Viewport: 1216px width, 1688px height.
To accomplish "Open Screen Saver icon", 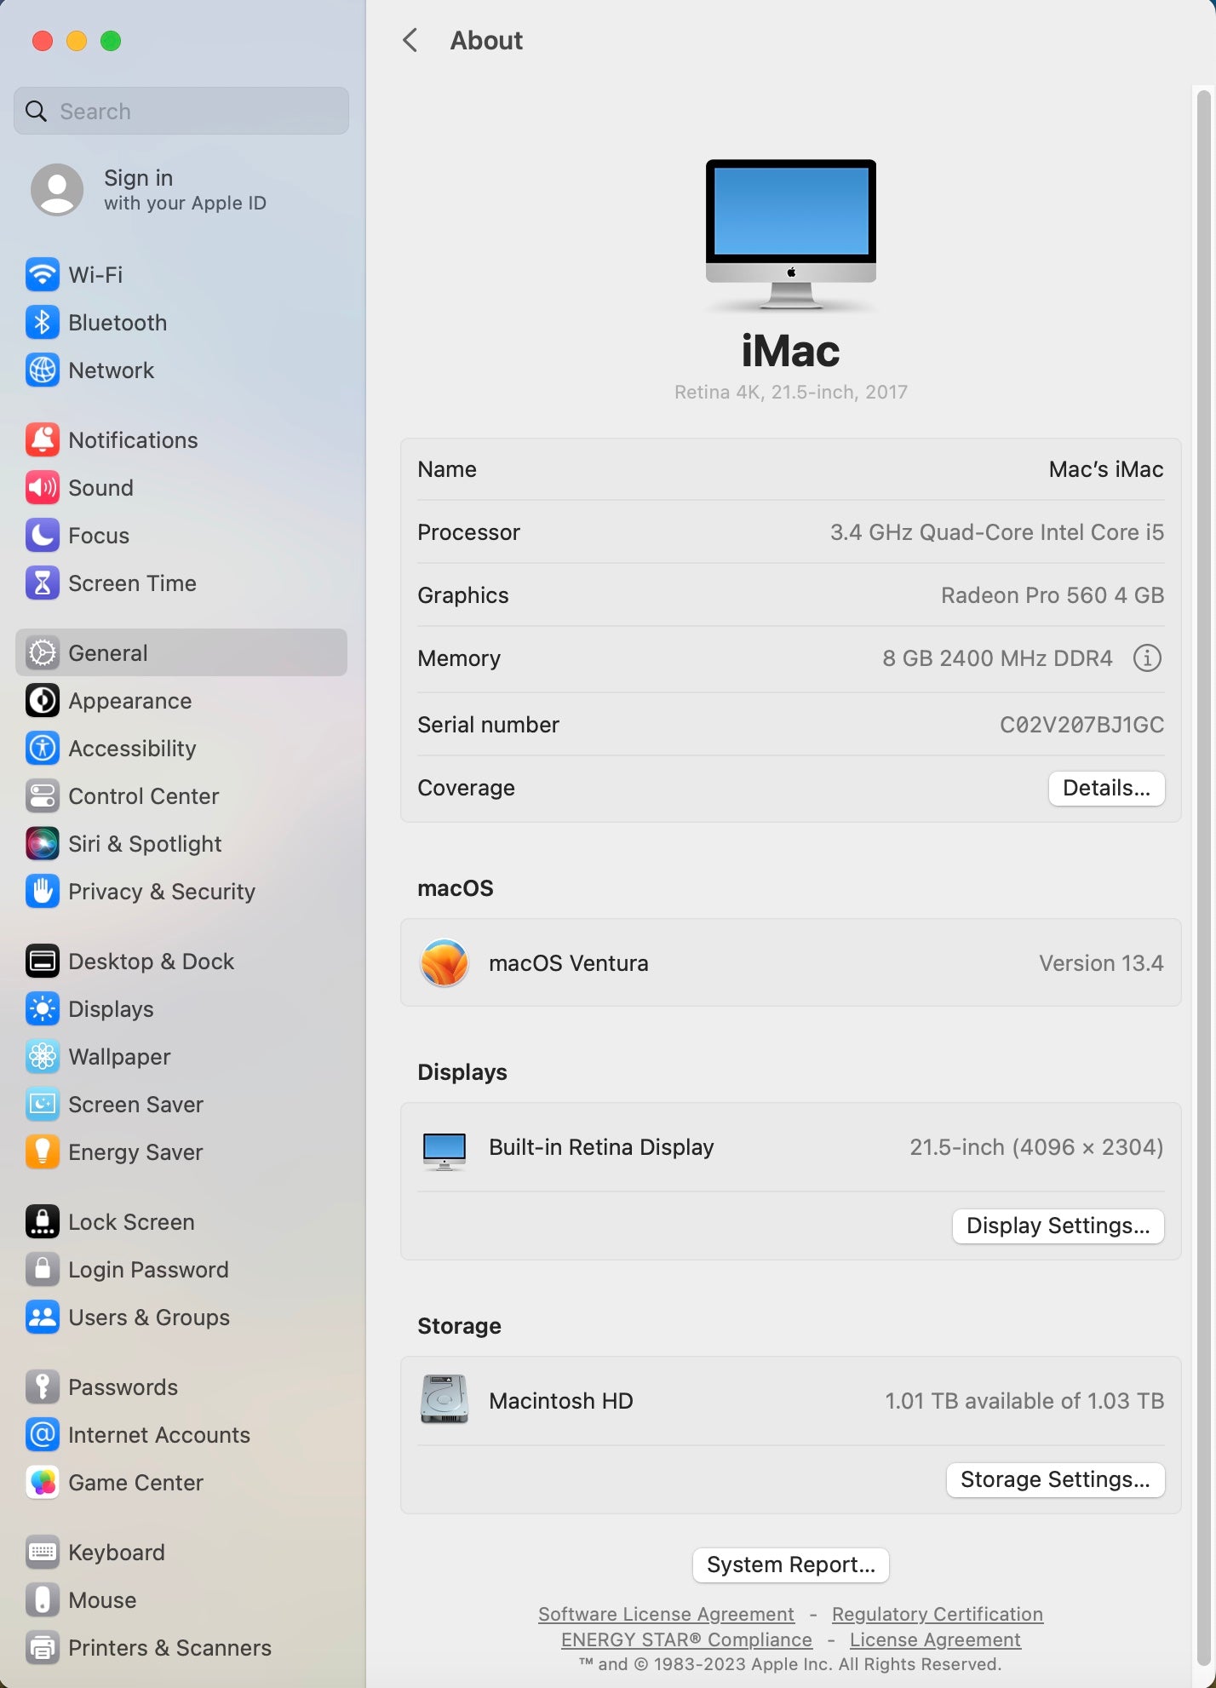I will (x=43, y=1104).
